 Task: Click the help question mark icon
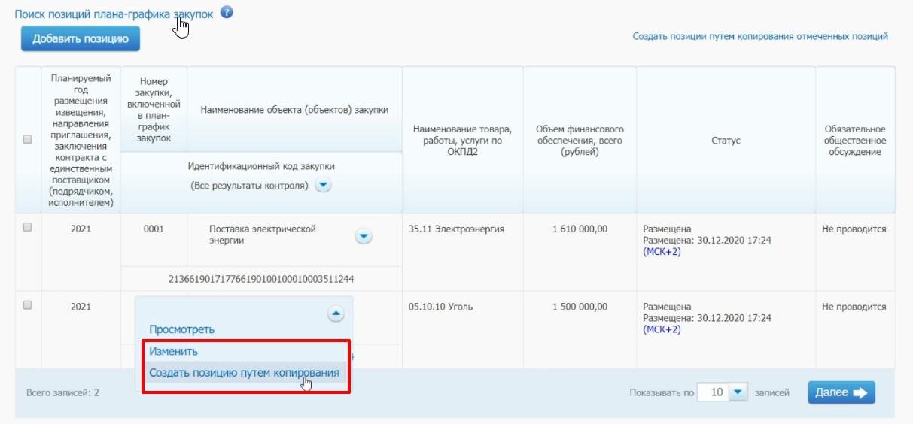227,13
